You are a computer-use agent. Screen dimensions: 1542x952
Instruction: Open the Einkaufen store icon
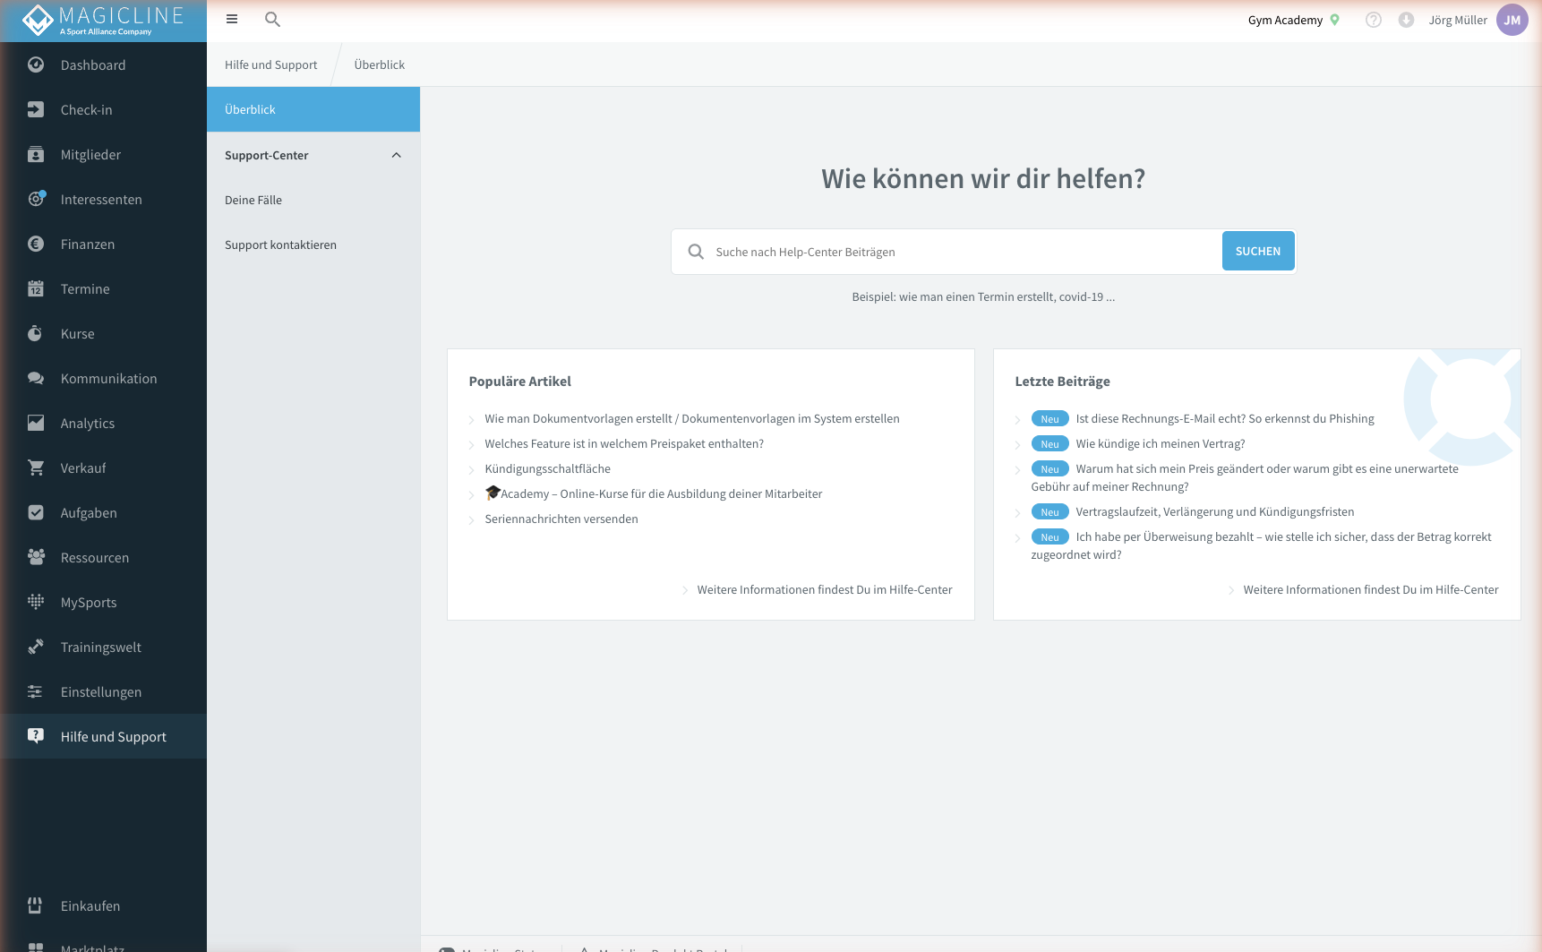[x=36, y=905]
